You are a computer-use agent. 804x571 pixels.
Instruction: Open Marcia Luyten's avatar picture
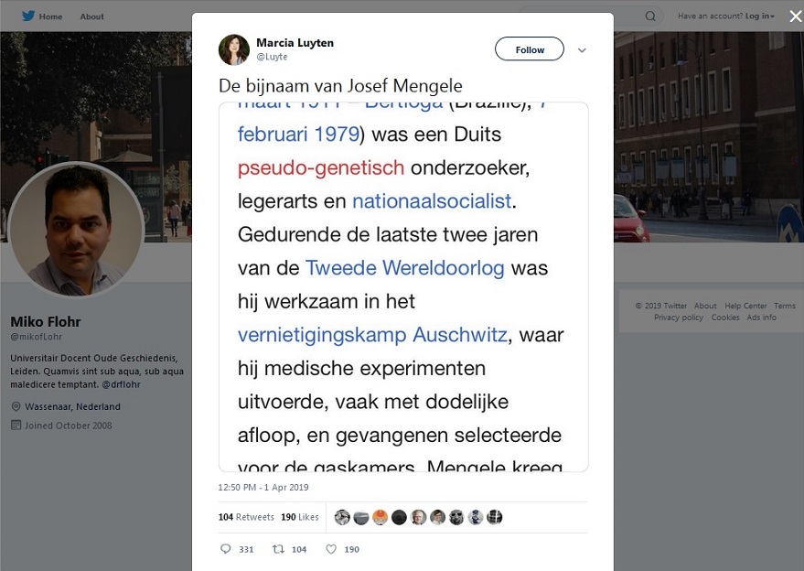coord(234,49)
